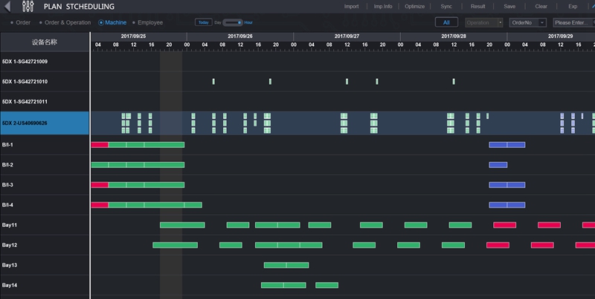Click Exp in the top menu
The width and height of the screenshot is (595, 299).
point(573,7)
